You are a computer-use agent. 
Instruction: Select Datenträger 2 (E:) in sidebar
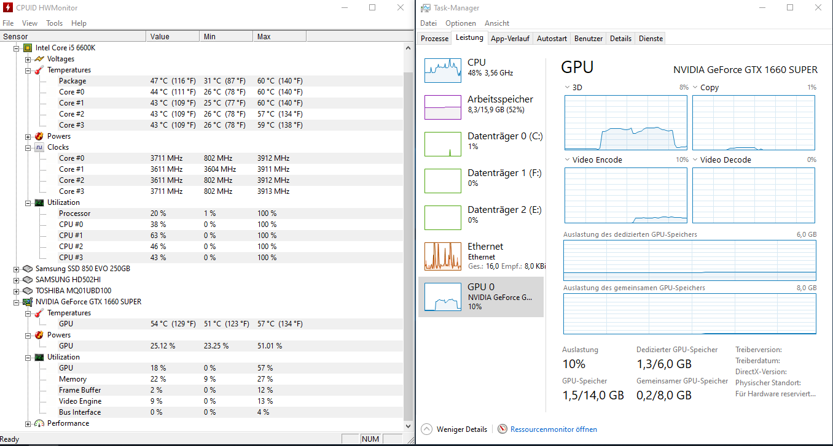pyautogui.click(x=481, y=218)
